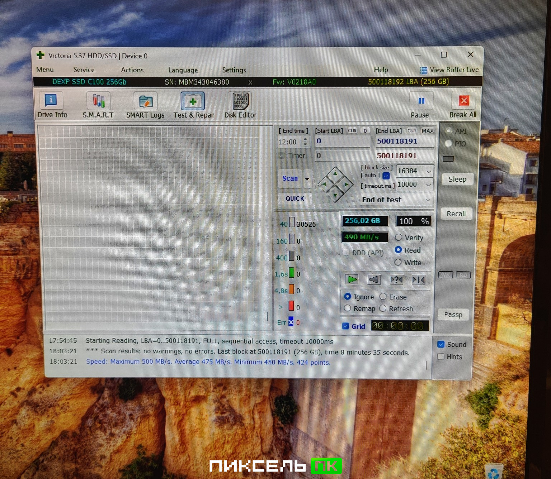The image size is (551, 479).
Task: Click the green play scan-forward button
Action: click(x=352, y=279)
